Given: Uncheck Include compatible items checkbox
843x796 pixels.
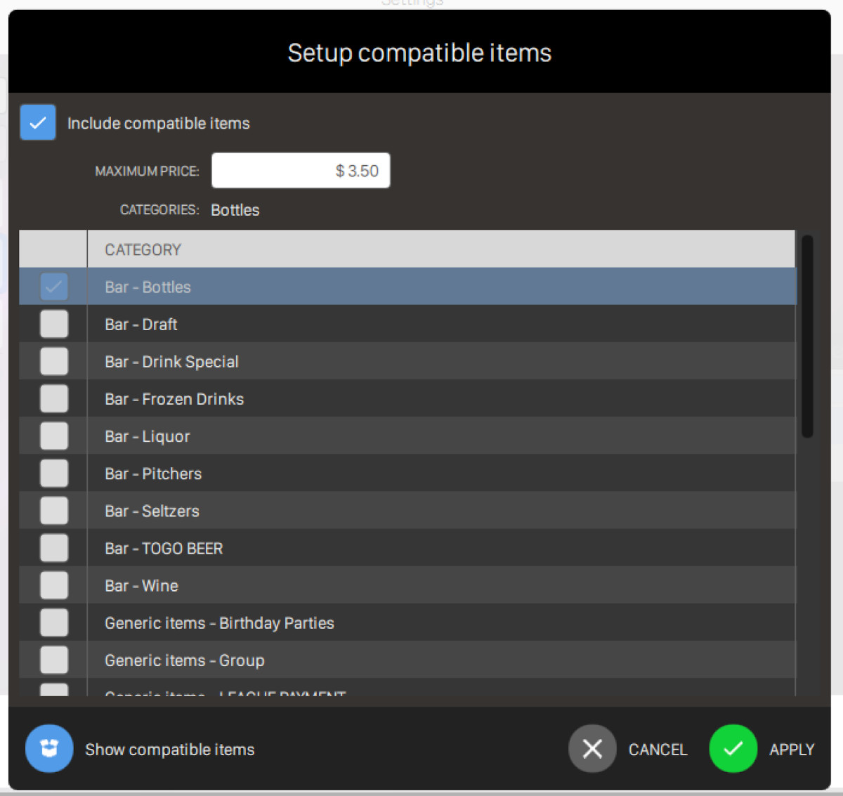Looking at the screenshot, I should coord(38,123).
